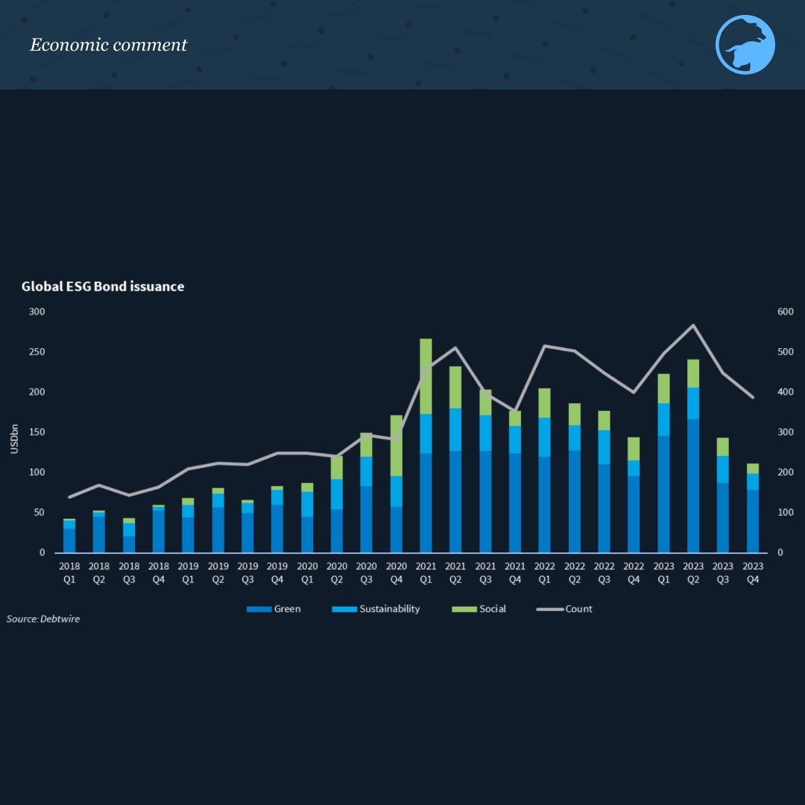The image size is (805, 805).
Task: Click the 2020 Q1 axis label
Action: click(307, 572)
